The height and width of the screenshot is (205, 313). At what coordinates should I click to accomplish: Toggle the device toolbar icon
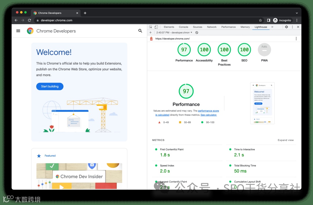coord(156,27)
